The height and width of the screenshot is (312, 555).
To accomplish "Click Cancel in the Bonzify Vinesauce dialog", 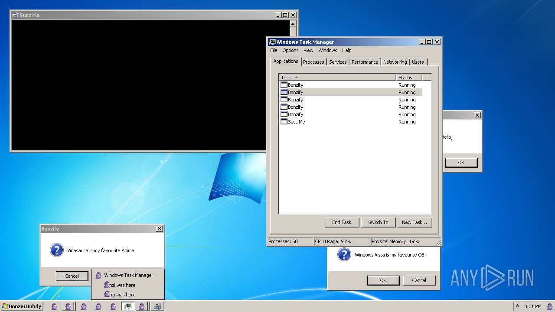I will tap(72, 276).
